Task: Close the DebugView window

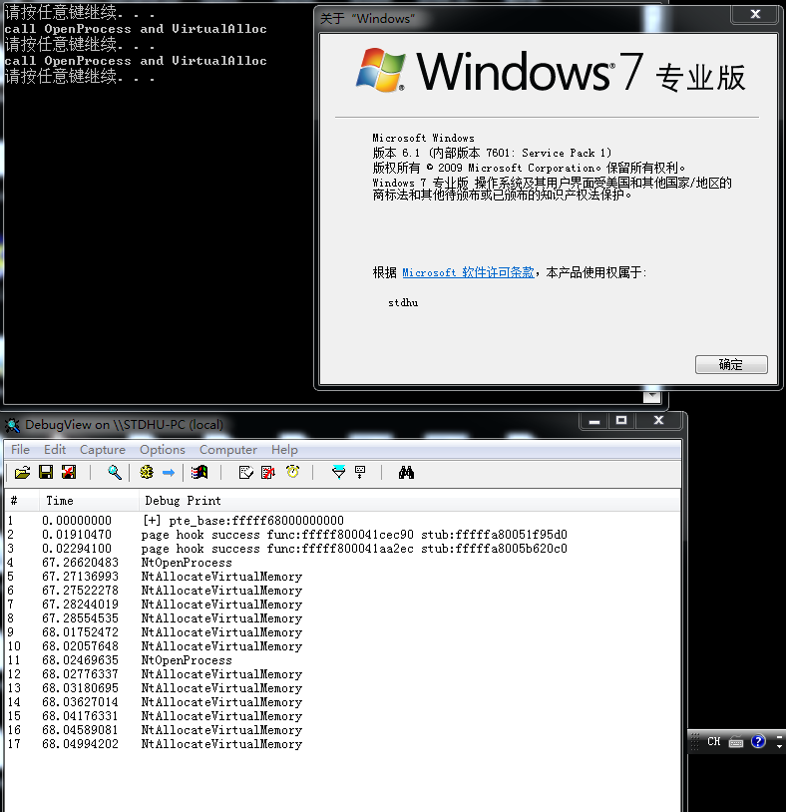Action: click(x=658, y=421)
